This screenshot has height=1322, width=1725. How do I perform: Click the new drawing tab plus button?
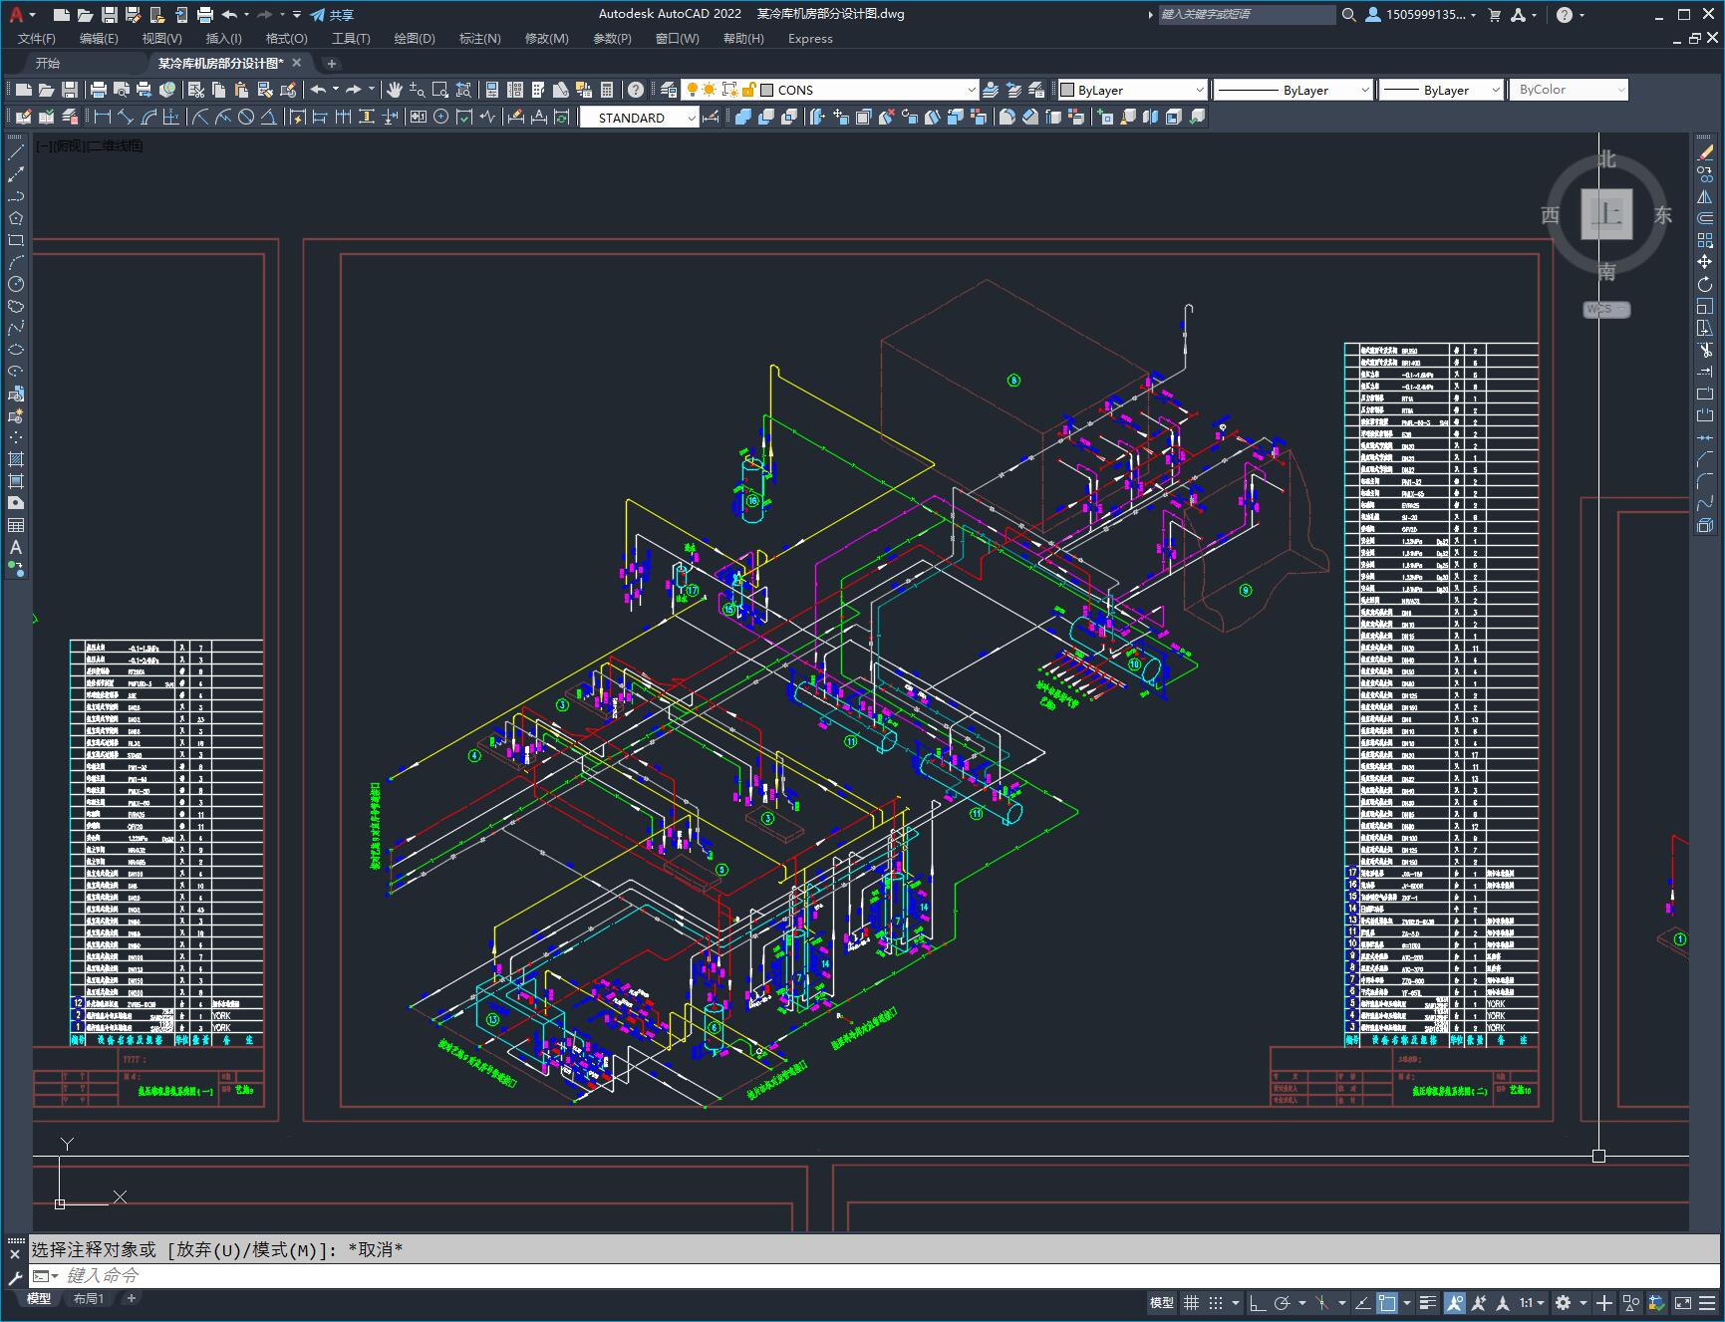click(x=331, y=63)
